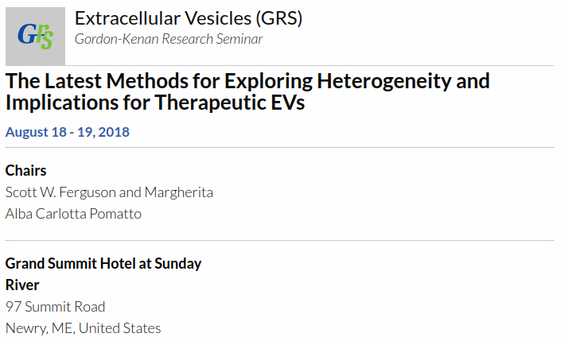Click the green S in the logo
Screen dimensions: 561x341
(47, 41)
